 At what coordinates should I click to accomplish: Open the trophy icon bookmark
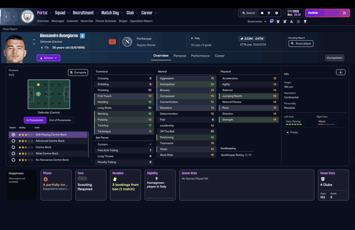(305, 21)
